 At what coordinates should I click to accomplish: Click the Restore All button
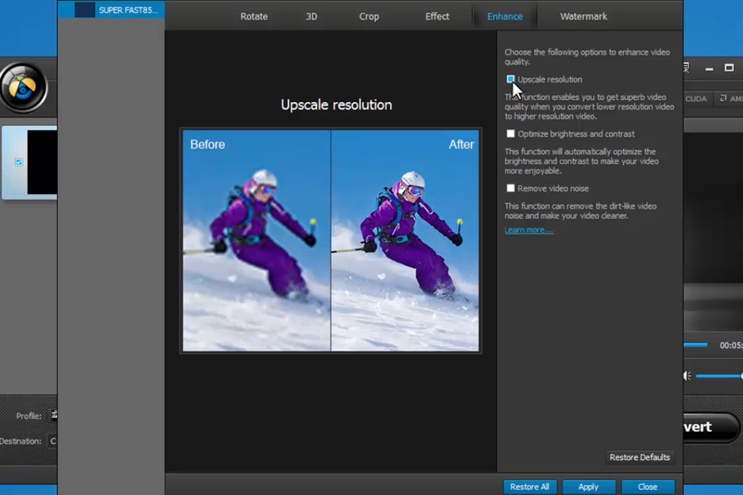coord(529,486)
